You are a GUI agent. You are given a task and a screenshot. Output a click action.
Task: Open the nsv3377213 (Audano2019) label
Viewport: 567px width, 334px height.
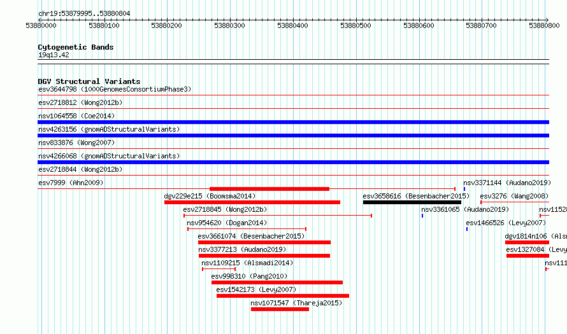242,249
